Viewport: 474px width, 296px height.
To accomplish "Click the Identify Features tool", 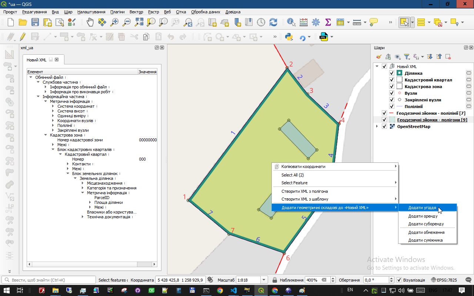I will pyautogui.click(x=291, y=22).
